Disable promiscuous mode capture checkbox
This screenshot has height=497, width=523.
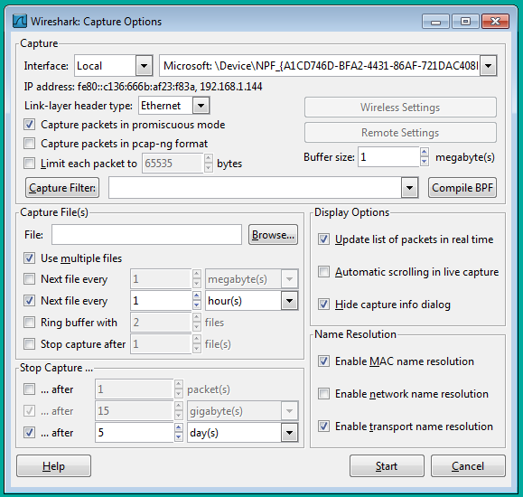pos(29,125)
